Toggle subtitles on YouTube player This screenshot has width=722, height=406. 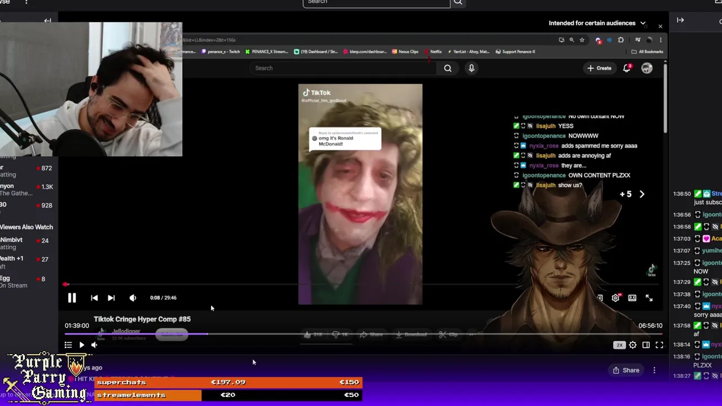[599, 298]
